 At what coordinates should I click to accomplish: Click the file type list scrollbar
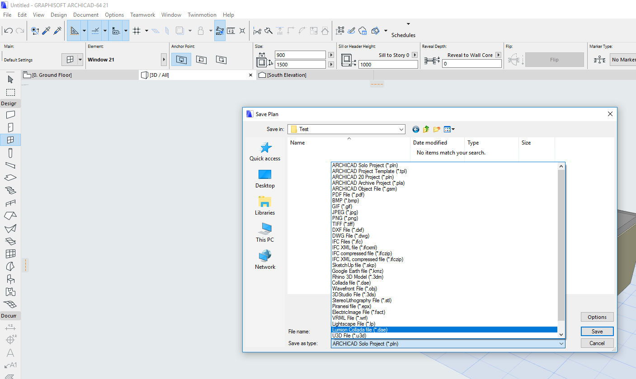[x=561, y=245]
